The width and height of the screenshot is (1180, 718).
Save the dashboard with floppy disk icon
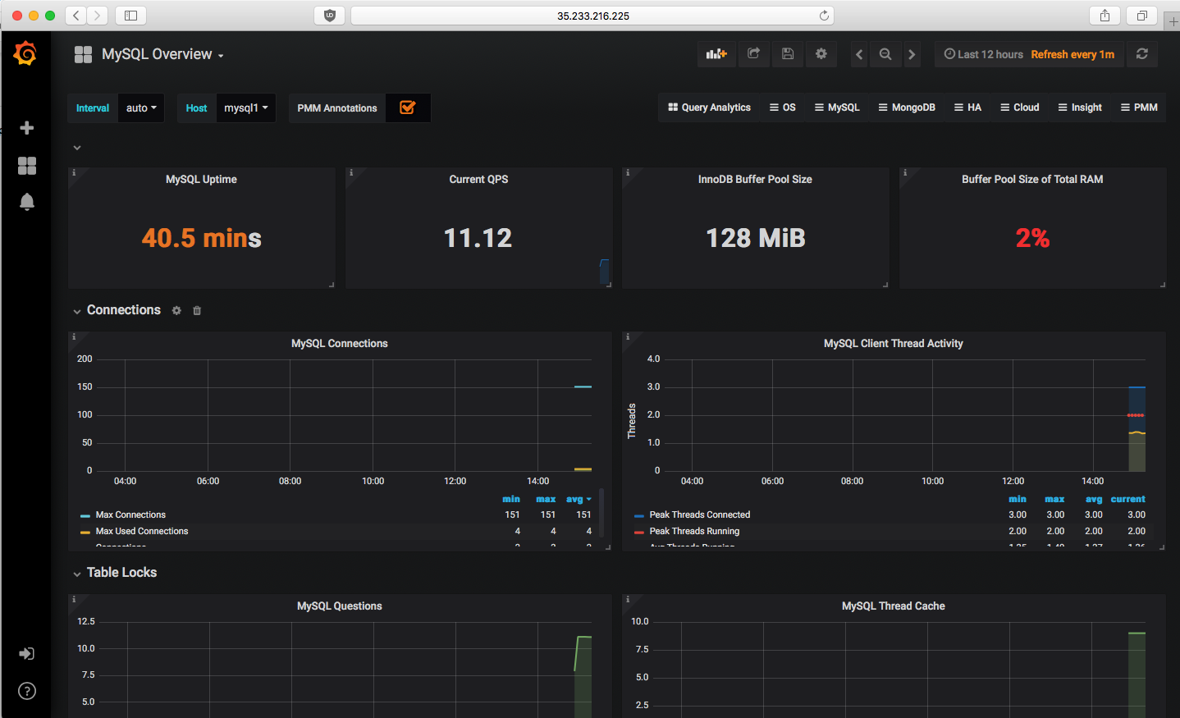click(x=788, y=54)
